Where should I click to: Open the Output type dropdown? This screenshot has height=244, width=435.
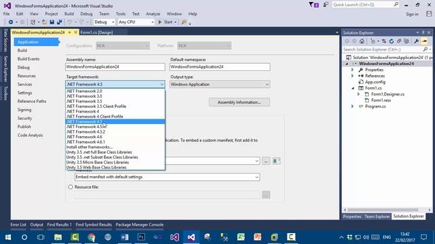[220, 84]
